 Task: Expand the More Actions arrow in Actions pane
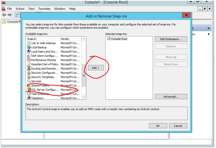[209, 34]
